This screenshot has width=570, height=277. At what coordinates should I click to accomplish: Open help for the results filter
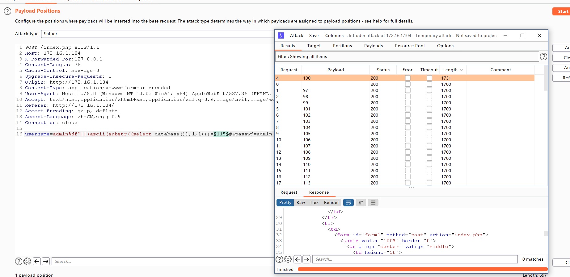[543, 56]
